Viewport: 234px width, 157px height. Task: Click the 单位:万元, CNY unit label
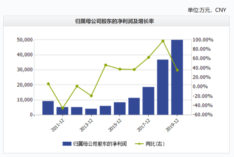click(x=207, y=10)
